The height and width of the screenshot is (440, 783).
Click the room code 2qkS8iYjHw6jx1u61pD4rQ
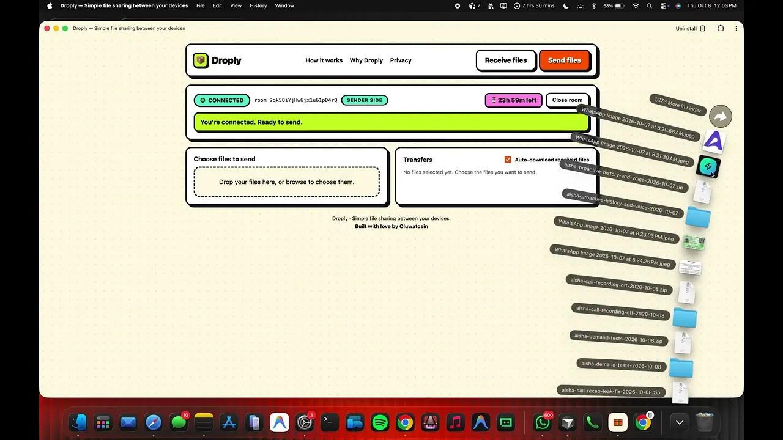tap(295, 100)
